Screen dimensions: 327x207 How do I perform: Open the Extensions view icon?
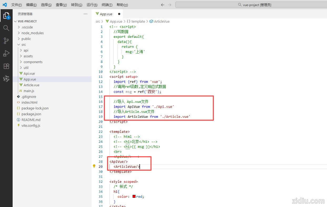point(6,66)
